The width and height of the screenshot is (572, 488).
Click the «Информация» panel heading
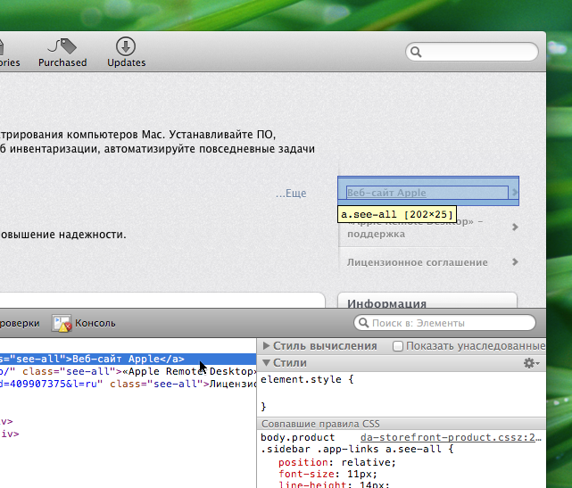click(386, 302)
